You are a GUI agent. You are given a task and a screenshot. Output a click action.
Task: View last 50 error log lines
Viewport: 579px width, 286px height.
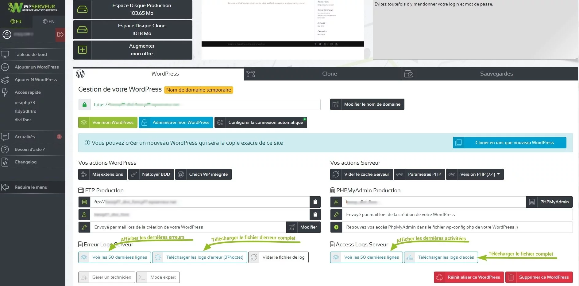114,257
